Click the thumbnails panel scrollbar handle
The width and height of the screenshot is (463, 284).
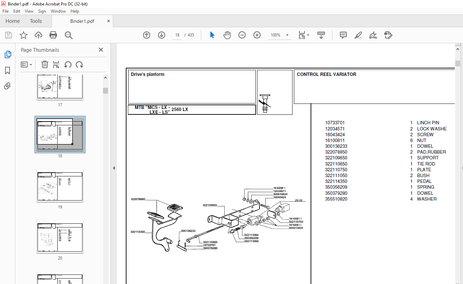click(106, 91)
